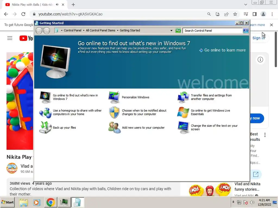
Task: Open Chrome media control icon
Action: [246, 14]
